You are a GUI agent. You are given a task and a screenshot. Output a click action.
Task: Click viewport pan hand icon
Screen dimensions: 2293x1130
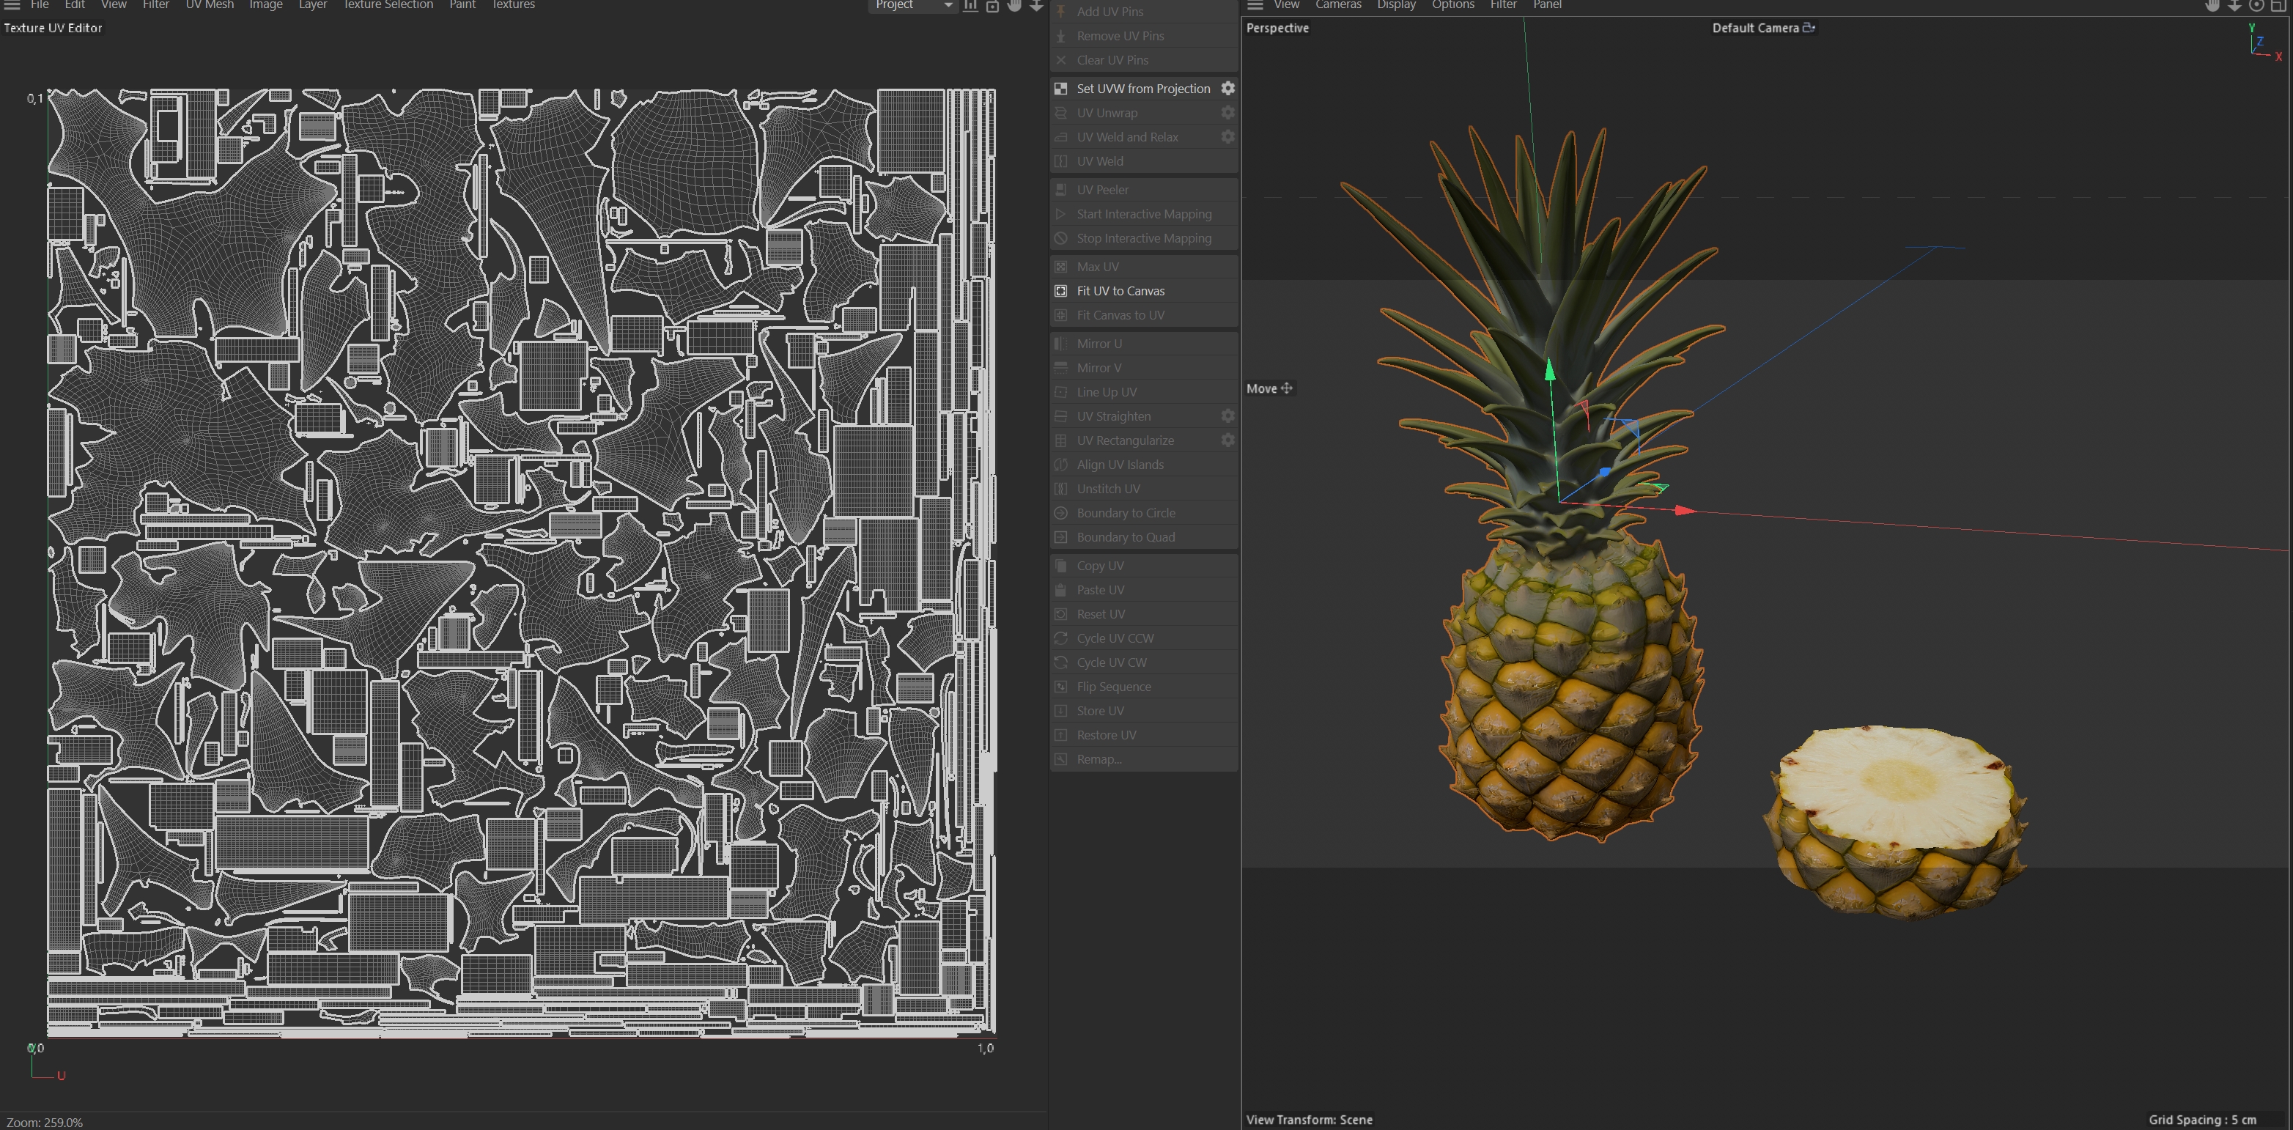click(2212, 5)
